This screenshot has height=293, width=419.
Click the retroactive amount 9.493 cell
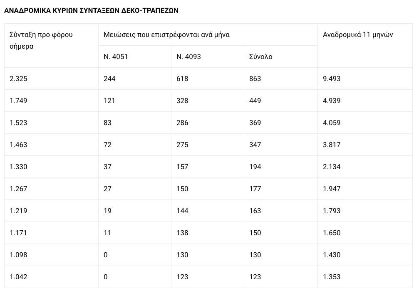point(365,79)
